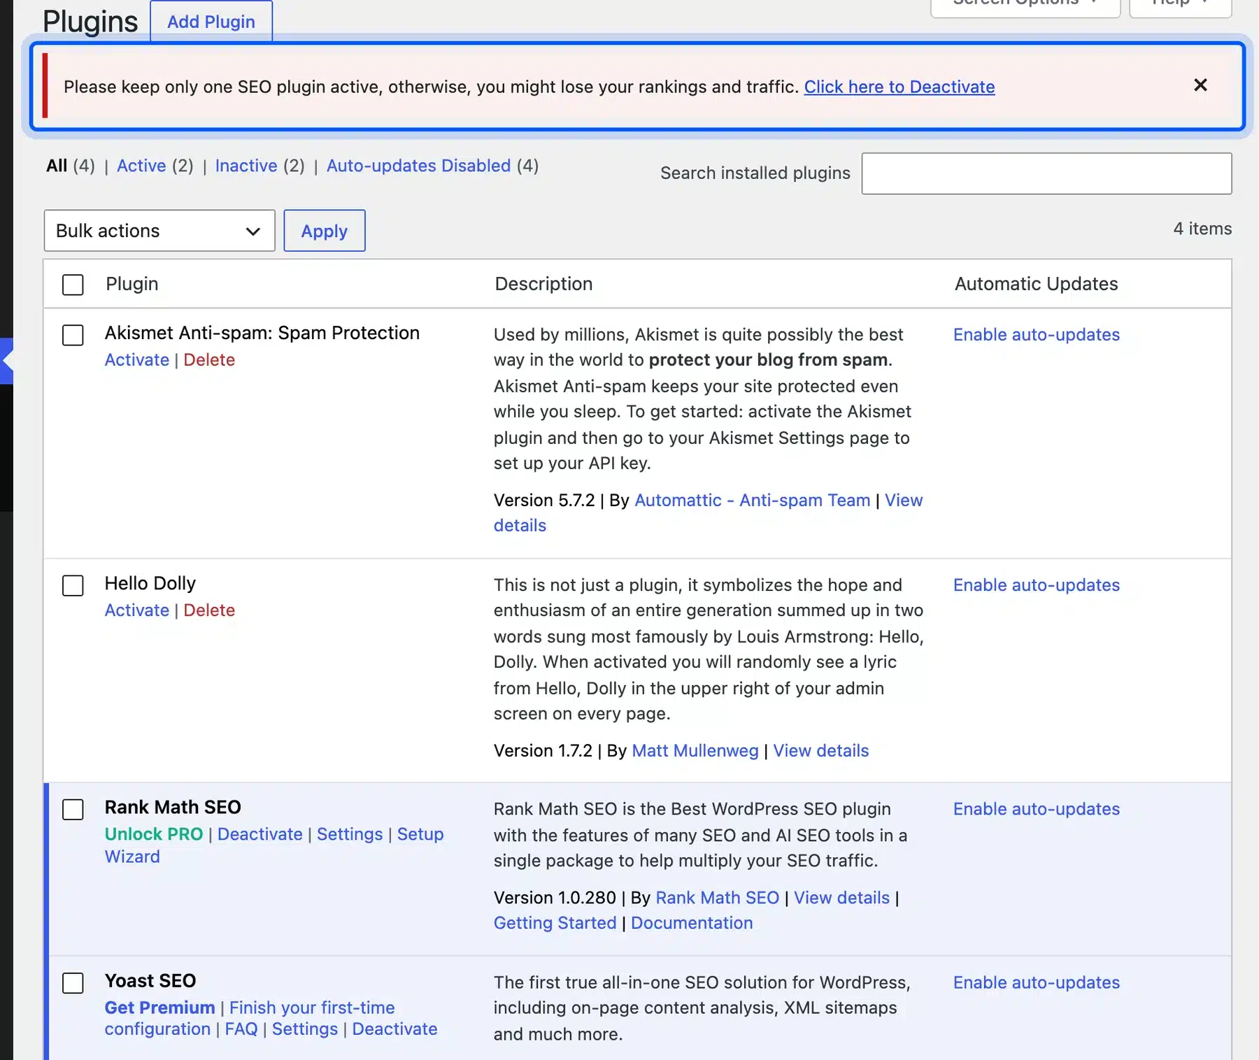Open Rank Math SEO Settings
Viewport: 1259px width, 1060px height.
350,834
